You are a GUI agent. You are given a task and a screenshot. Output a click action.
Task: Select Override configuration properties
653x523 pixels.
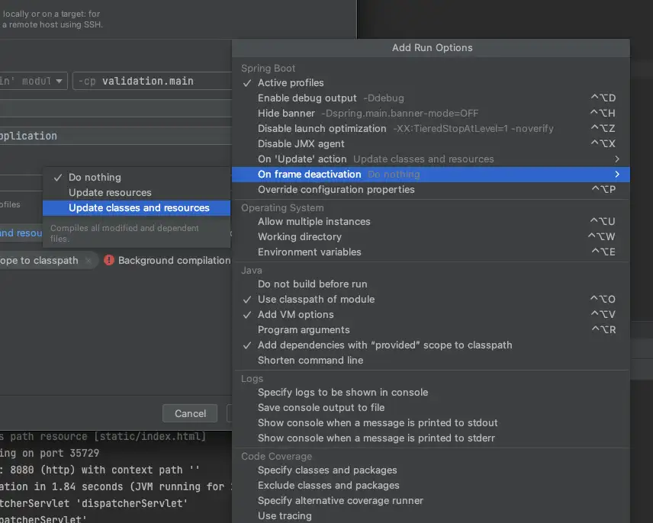[431, 189]
